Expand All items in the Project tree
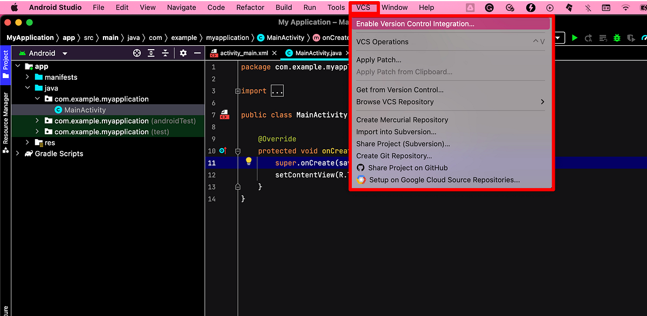This screenshot has width=647, height=316. point(151,53)
